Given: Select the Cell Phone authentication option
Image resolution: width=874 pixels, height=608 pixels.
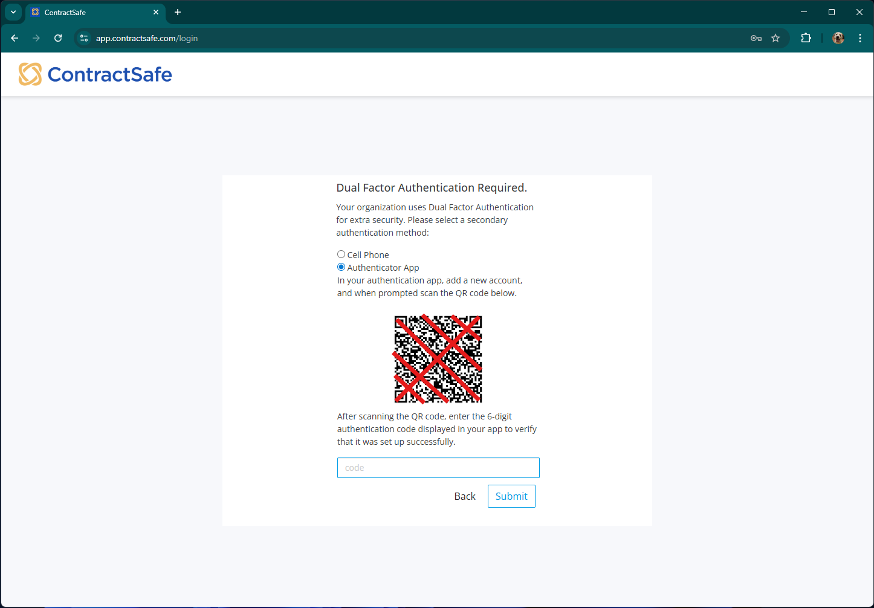Looking at the screenshot, I should 341,254.
